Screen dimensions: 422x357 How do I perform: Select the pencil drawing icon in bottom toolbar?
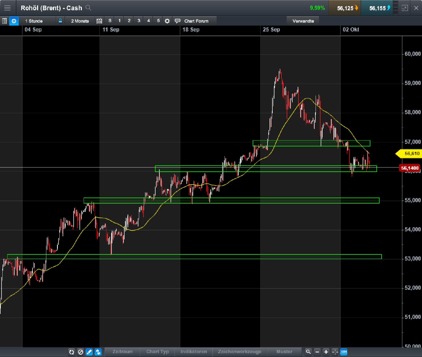89,352
